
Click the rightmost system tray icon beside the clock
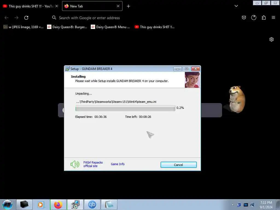pos(252,205)
